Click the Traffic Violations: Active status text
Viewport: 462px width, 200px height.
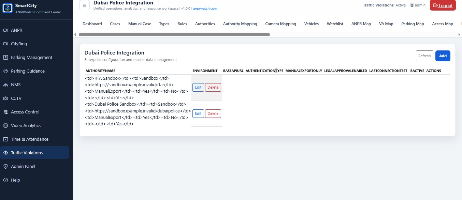tap(384, 5)
